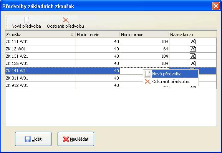Viewport: 222px width, 153px height.
Task: Open course name icon for ZK 12 W01
Action: click(x=193, y=49)
